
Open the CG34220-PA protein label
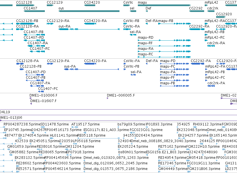pos(95,61)
